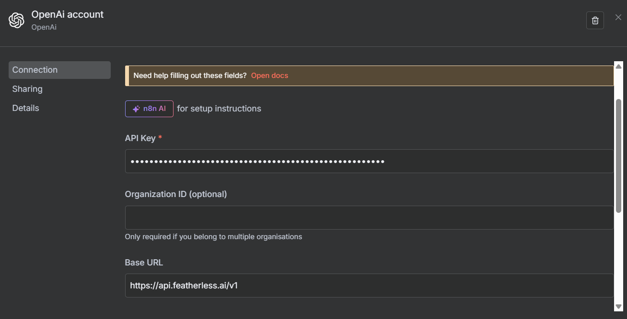Click the scrollbar up arrow
Screen dimensions: 627x319
pyautogui.click(x=618, y=66)
